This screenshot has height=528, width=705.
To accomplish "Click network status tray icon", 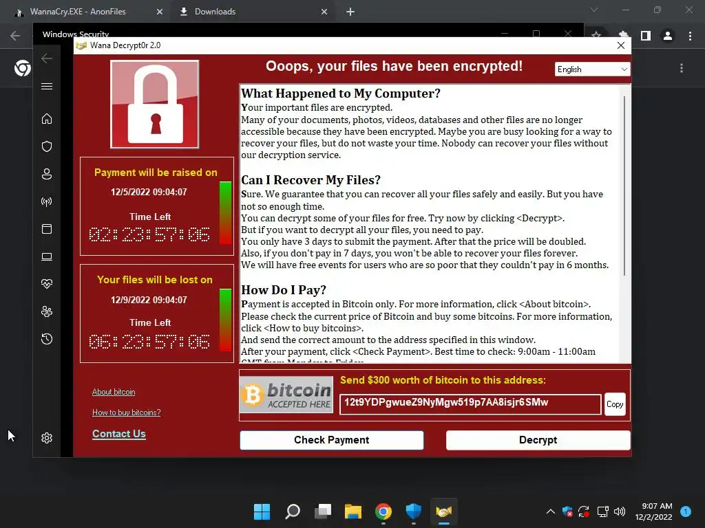I will coord(602,511).
